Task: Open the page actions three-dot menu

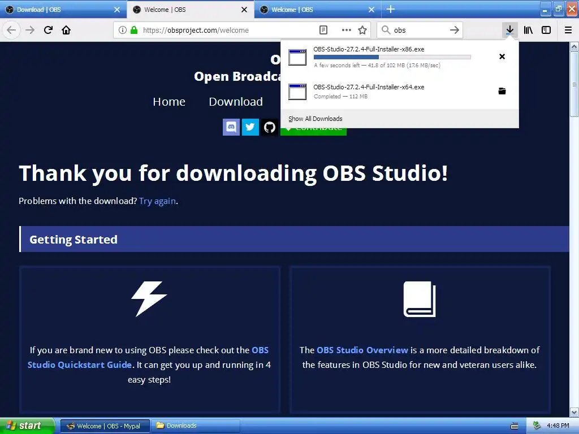Action: 347,30
